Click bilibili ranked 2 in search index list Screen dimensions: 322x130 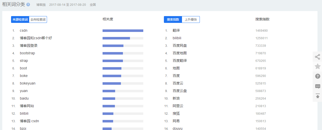click(x=177, y=38)
